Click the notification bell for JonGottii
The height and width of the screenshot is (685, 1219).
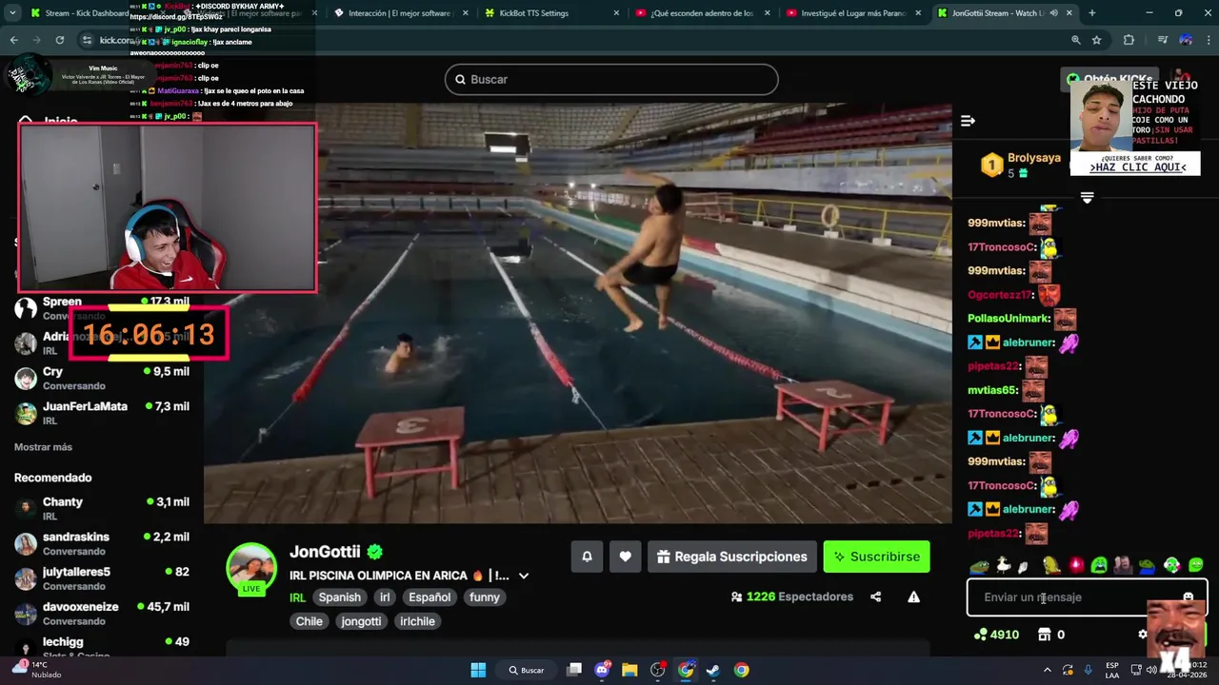click(x=587, y=557)
